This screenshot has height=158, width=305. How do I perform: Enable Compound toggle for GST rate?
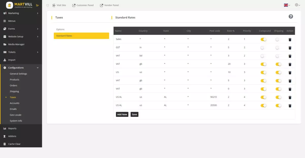point(264,48)
